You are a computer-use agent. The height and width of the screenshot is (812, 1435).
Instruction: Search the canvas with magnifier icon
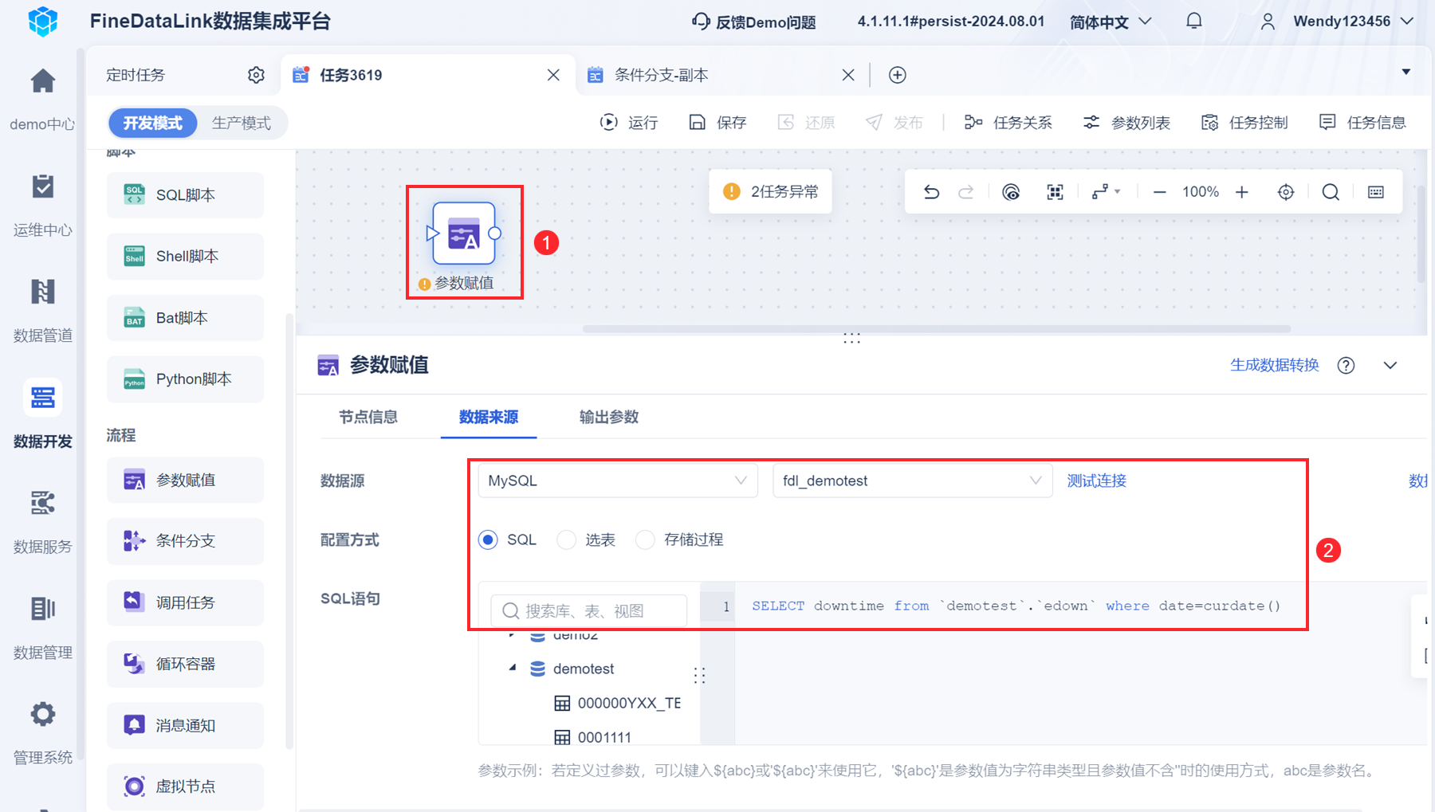coord(1331,192)
